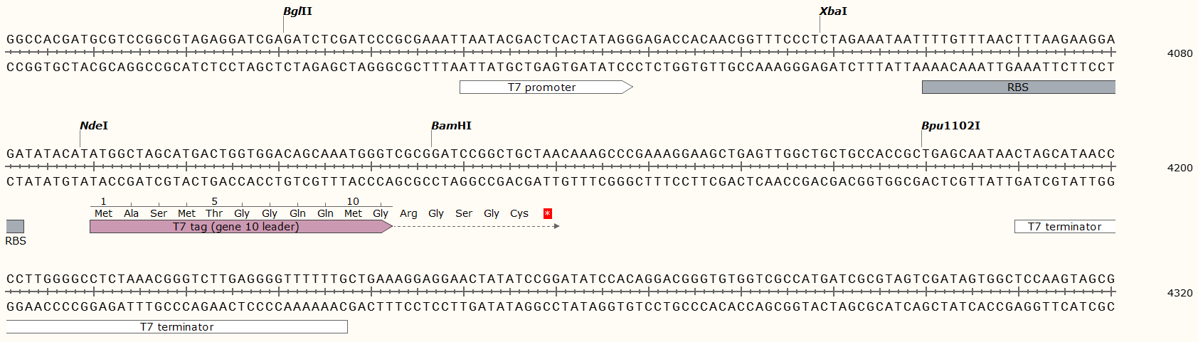Click the Thr residue in the translation

tap(214, 213)
